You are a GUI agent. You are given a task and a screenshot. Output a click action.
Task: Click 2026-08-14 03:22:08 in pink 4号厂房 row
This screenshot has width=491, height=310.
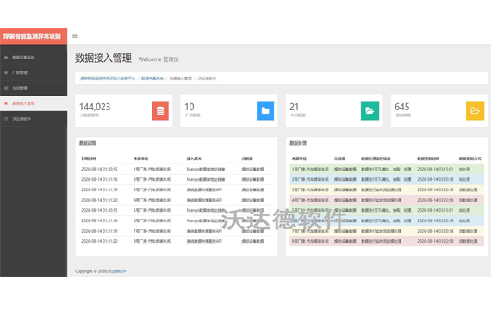coord(435,200)
